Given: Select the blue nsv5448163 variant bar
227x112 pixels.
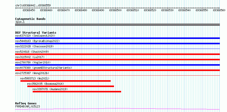Looking at the screenshot, I should (x=117, y=44).
